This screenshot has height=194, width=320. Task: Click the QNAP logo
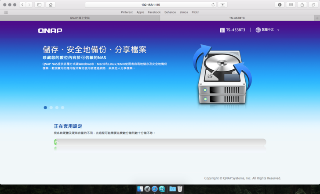pos(50,30)
